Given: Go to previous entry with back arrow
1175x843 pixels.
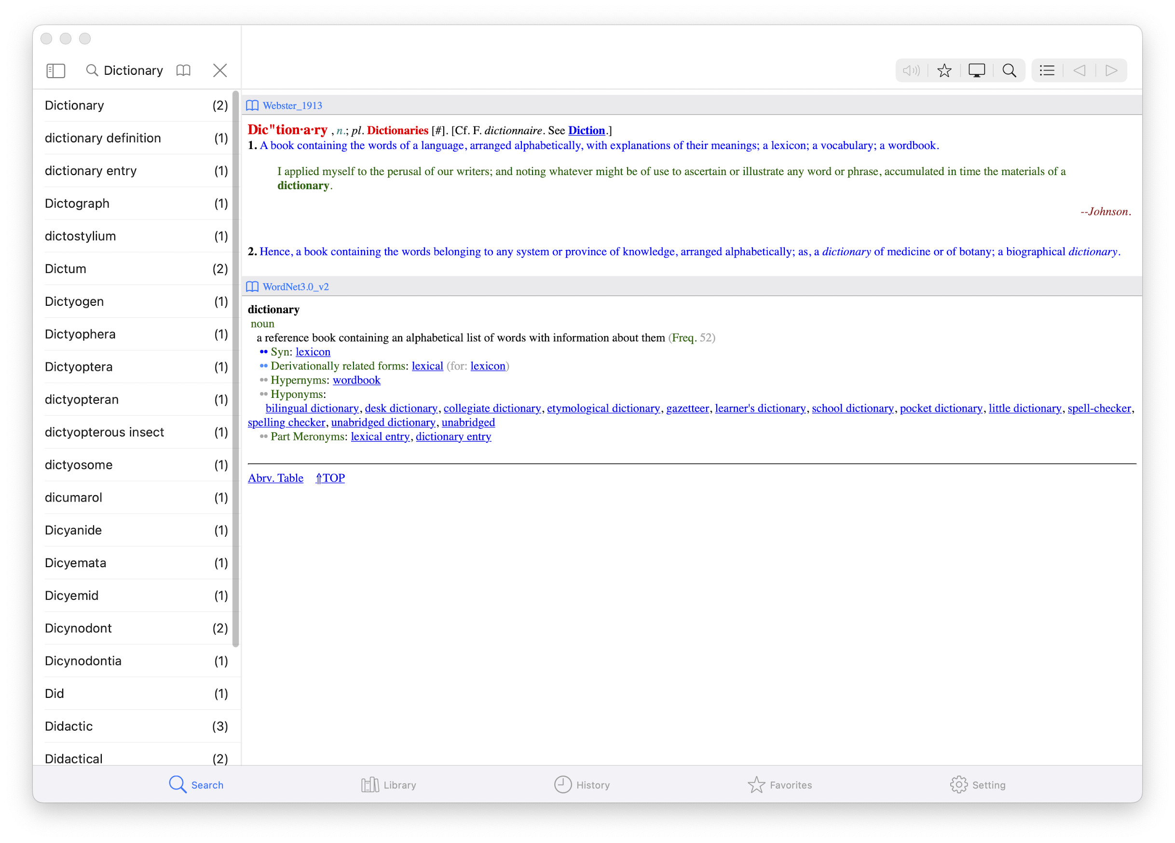Looking at the screenshot, I should point(1079,70).
